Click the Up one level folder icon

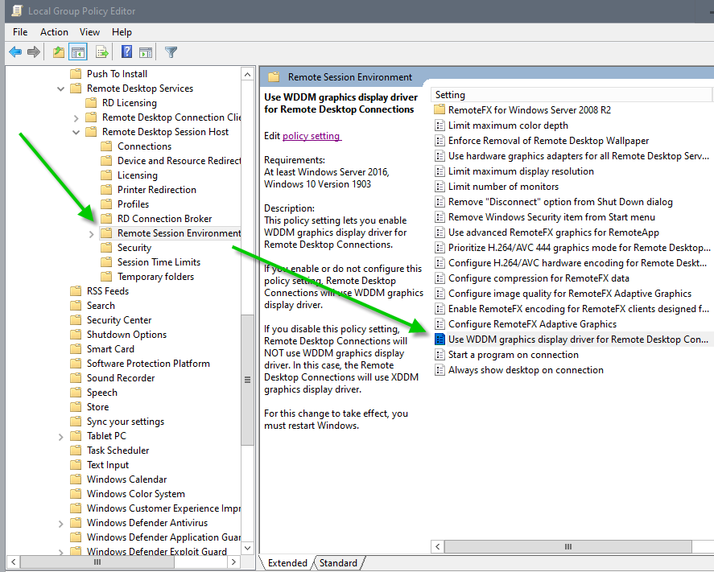click(x=58, y=51)
